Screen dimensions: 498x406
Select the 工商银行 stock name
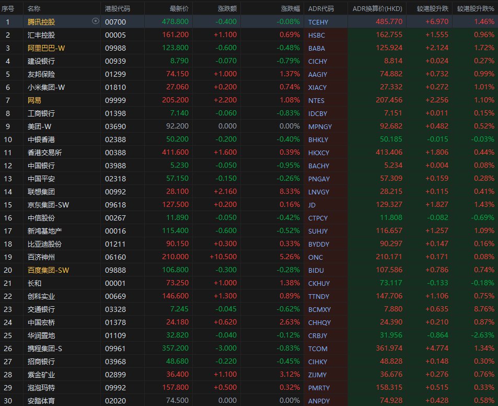coord(41,113)
